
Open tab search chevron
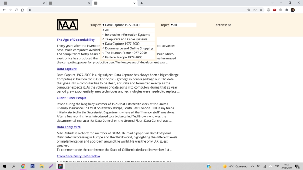coord(273,3)
